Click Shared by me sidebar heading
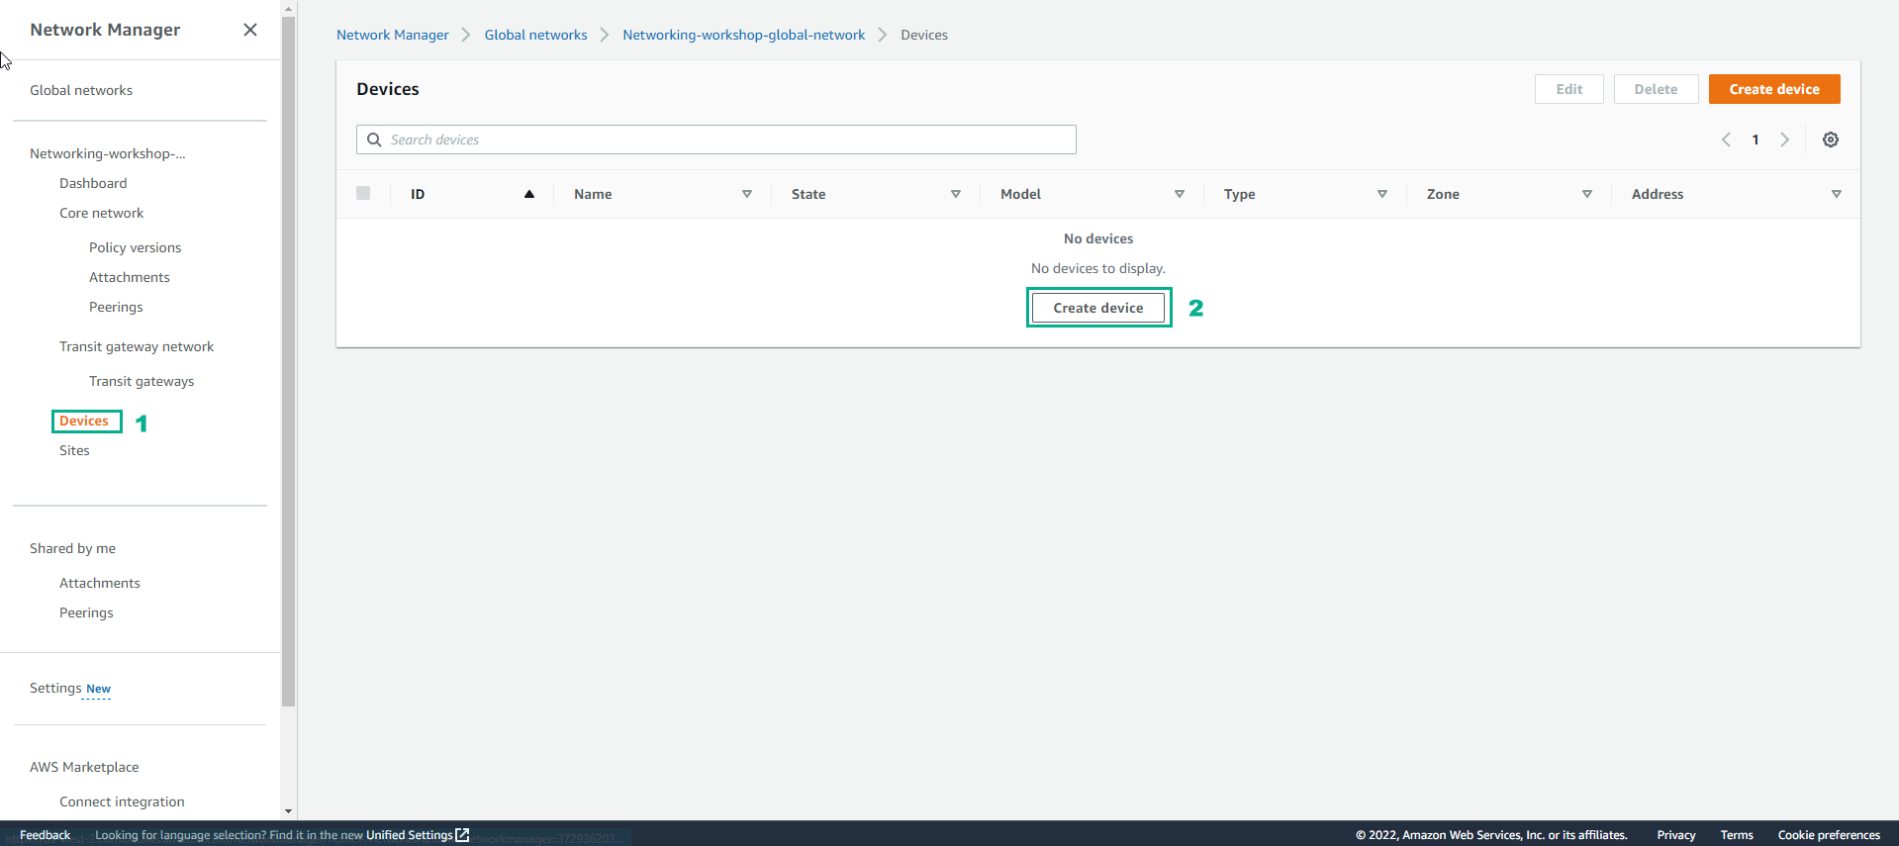The height and width of the screenshot is (846, 1899). point(72,548)
